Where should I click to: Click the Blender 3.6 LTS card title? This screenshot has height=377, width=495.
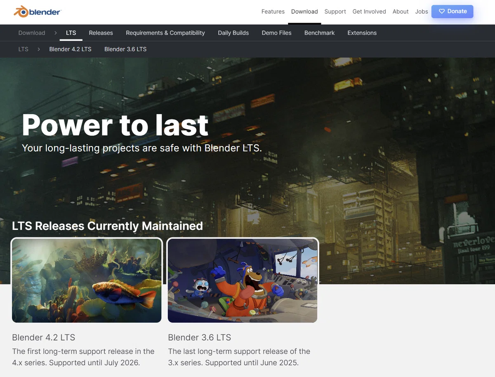pos(199,337)
